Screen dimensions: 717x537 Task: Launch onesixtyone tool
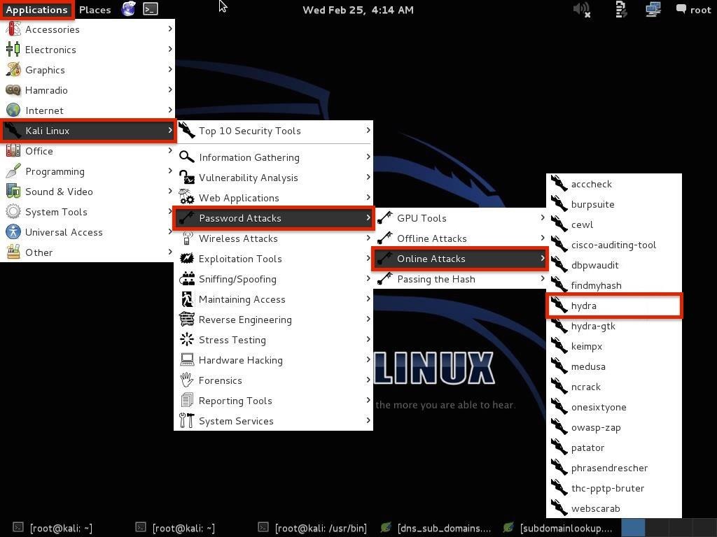(x=613, y=407)
